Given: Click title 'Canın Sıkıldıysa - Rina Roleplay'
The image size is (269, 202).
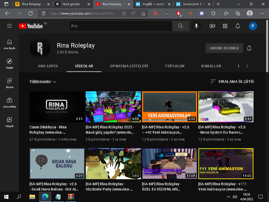Looking at the screenshot, I should click(48, 130).
